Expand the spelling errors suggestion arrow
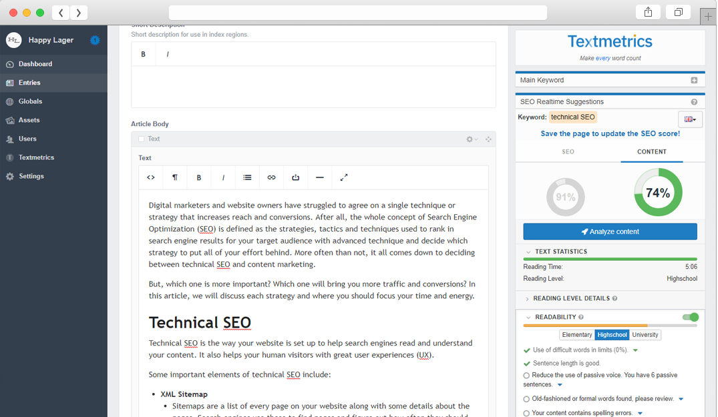 pyautogui.click(x=640, y=414)
